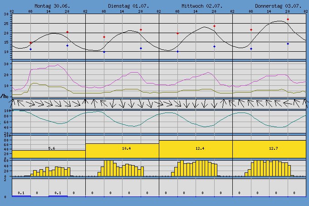The width and height of the screenshot is (309, 206).
Task: Select the blue marker on Montag at 08h
Action: pyautogui.click(x=30, y=49)
